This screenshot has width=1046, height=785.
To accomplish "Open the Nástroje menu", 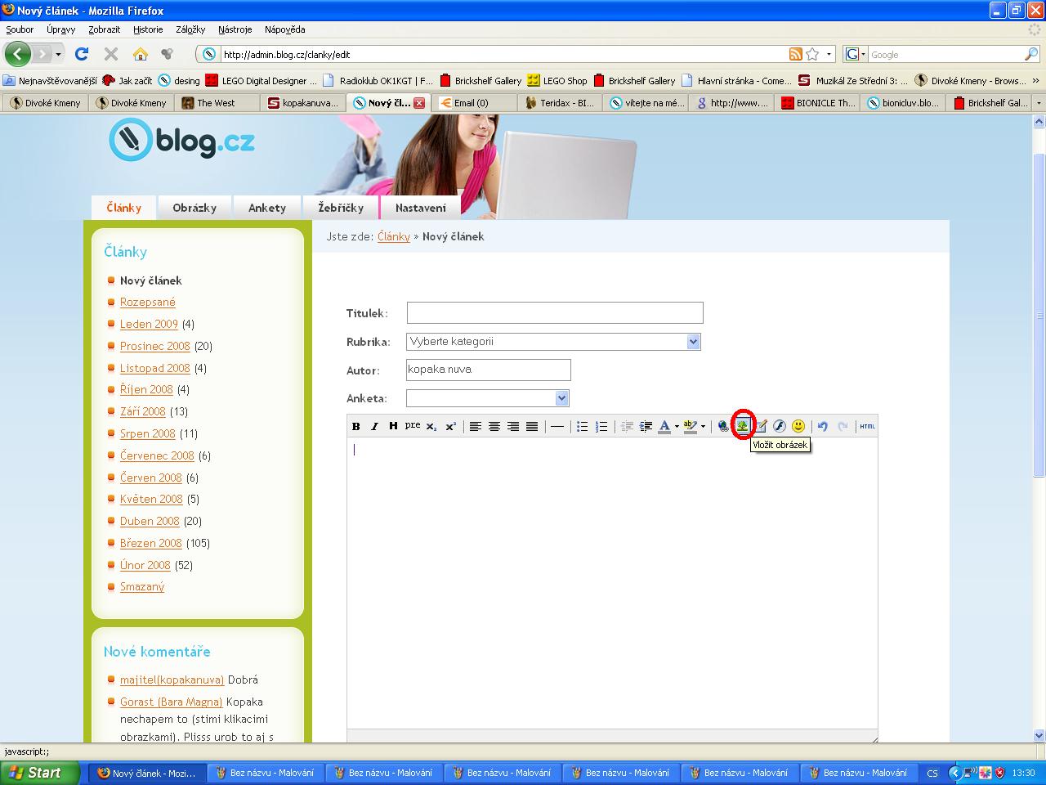I will pos(235,29).
